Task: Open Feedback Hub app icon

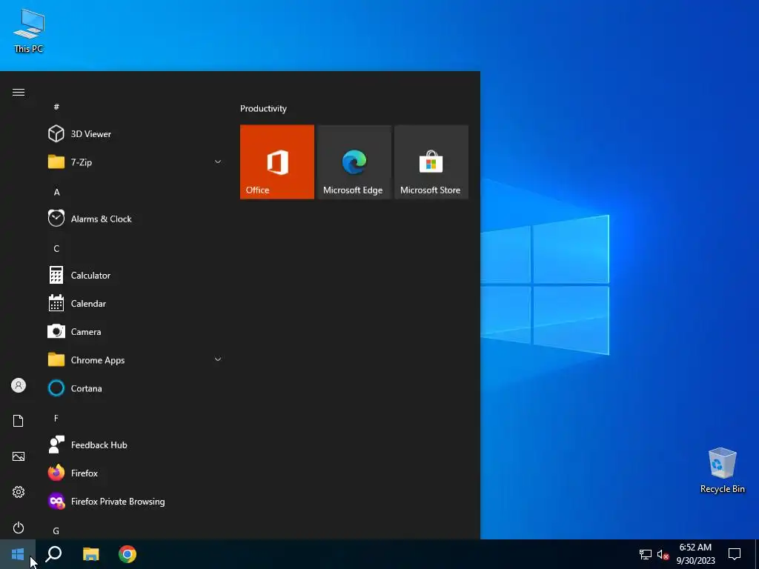Action: [x=56, y=445]
